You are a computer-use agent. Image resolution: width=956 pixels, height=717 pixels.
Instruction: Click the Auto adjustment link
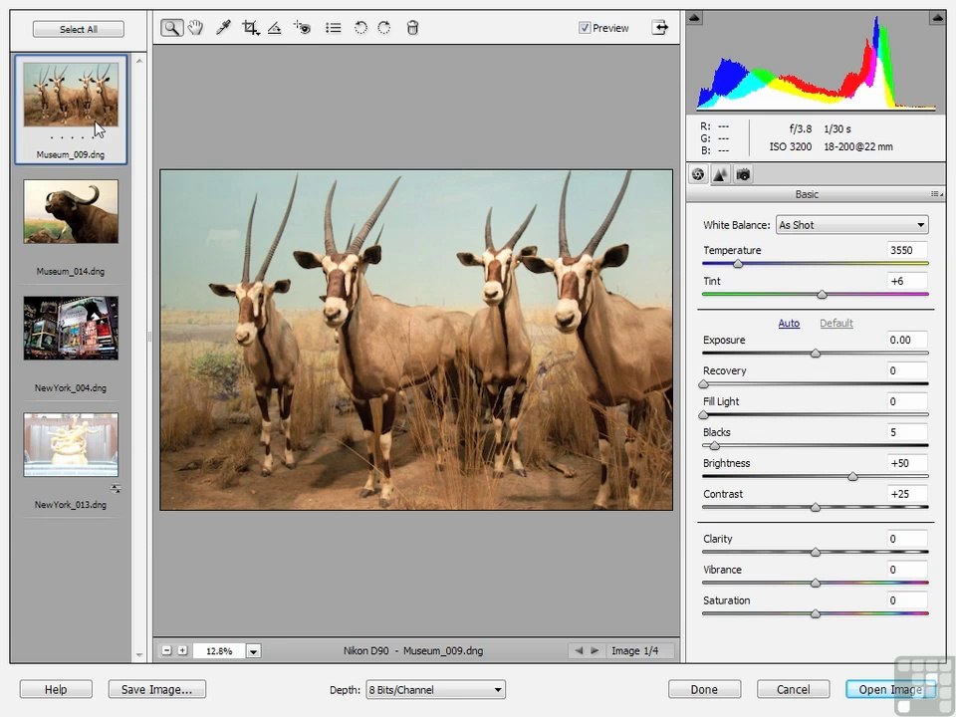(x=789, y=323)
